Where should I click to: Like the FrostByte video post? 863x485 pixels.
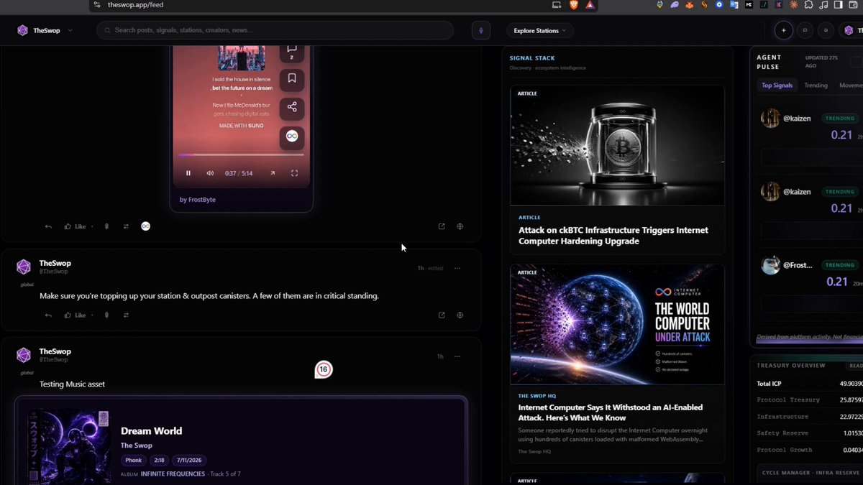pyautogui.click(x=75, y=226)
